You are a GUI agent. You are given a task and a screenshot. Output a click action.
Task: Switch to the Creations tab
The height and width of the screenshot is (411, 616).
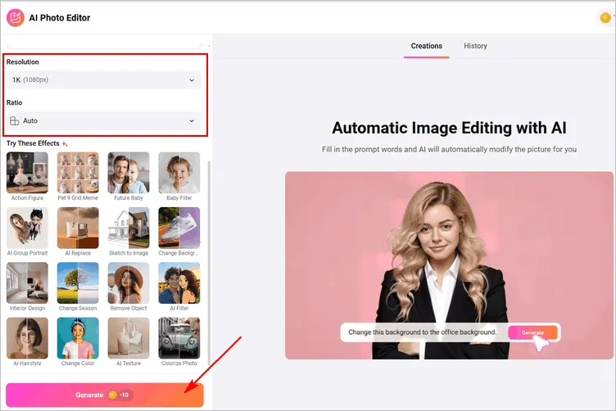[426, 46]
